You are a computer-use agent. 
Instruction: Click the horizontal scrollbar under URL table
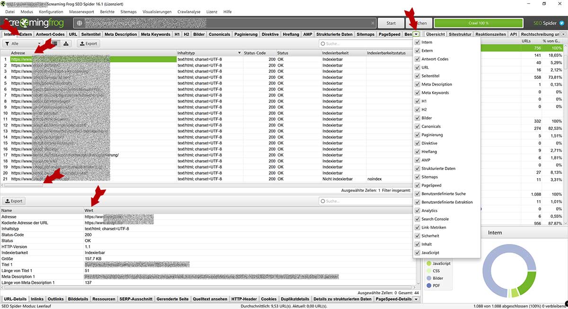[24, 185]
